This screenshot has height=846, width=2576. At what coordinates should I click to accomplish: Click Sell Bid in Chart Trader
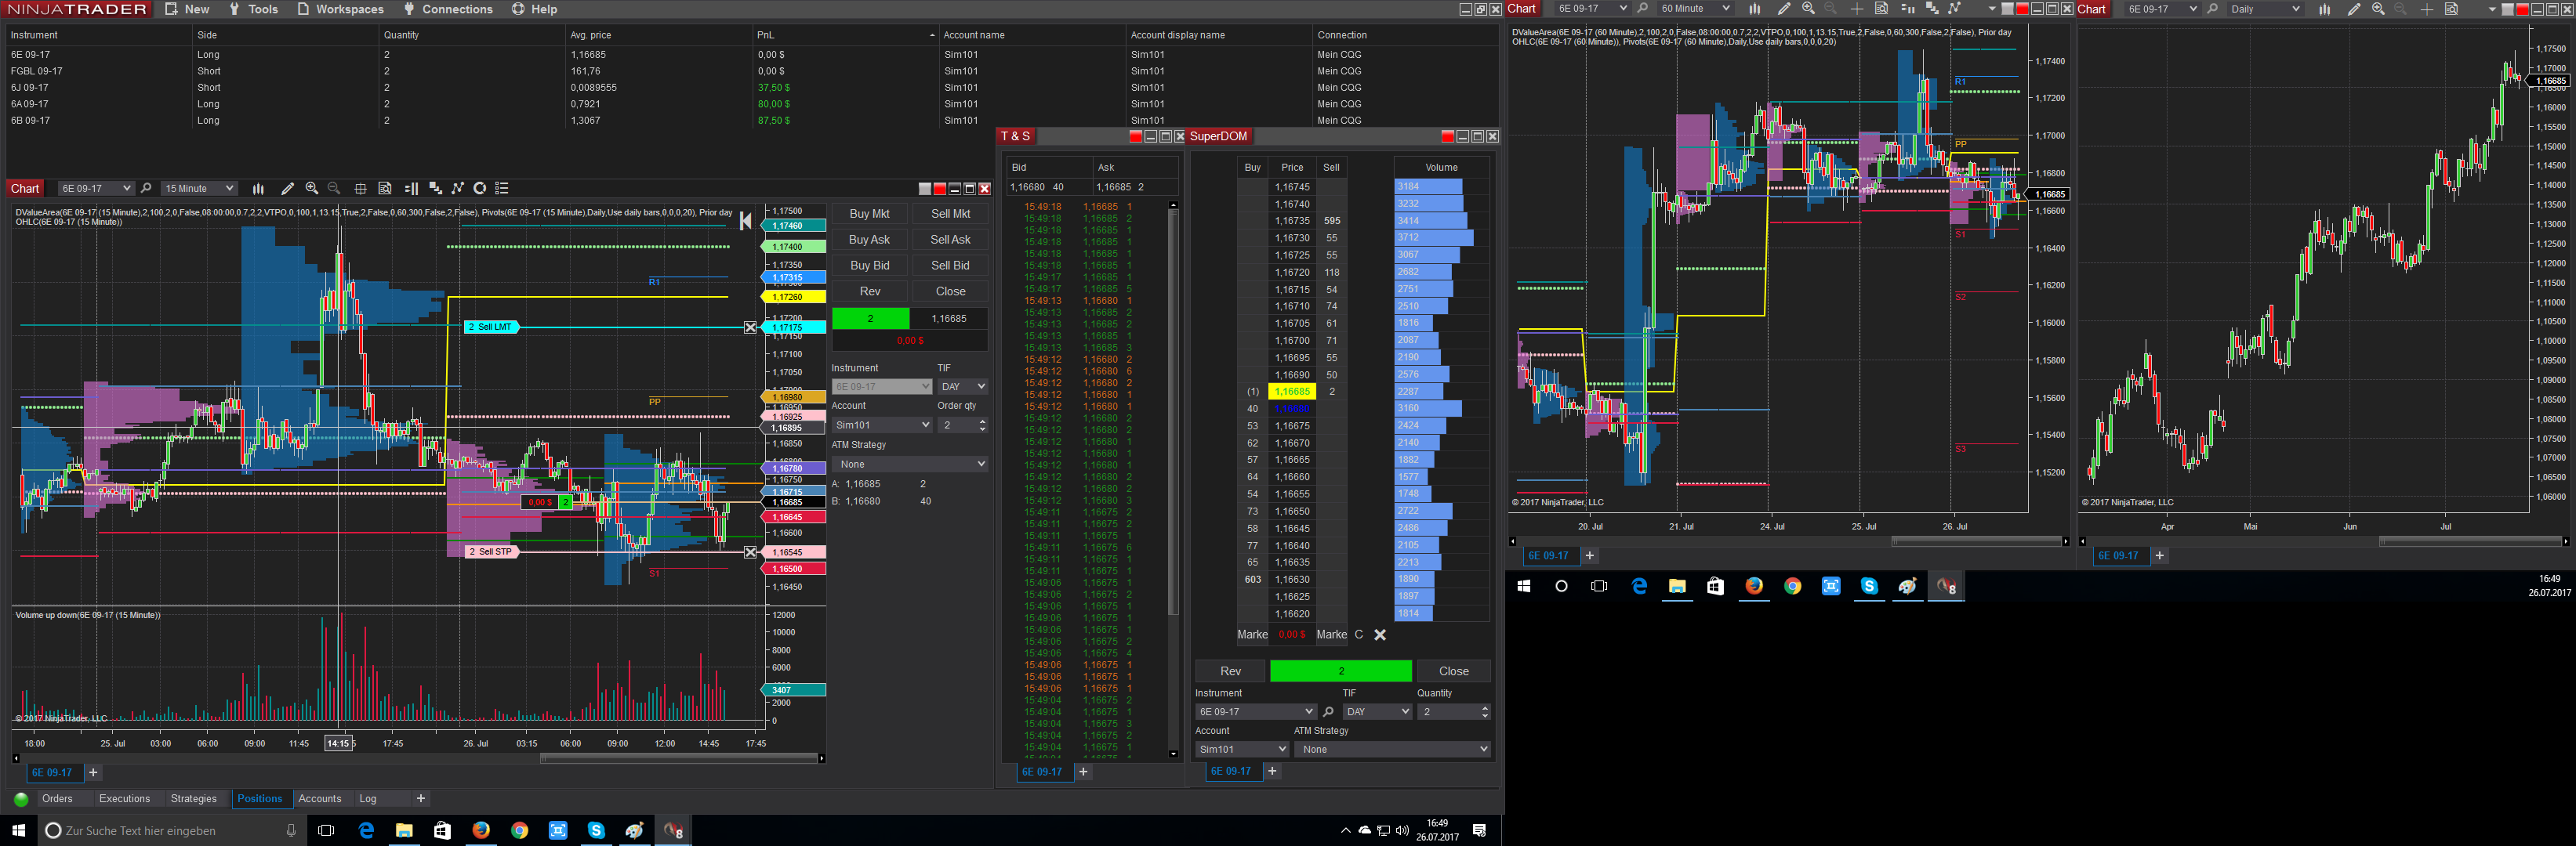coord(950,266)
